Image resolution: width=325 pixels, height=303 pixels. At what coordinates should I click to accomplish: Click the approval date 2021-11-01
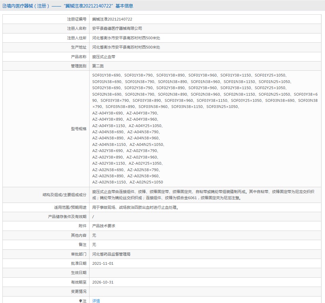(103, 264)
